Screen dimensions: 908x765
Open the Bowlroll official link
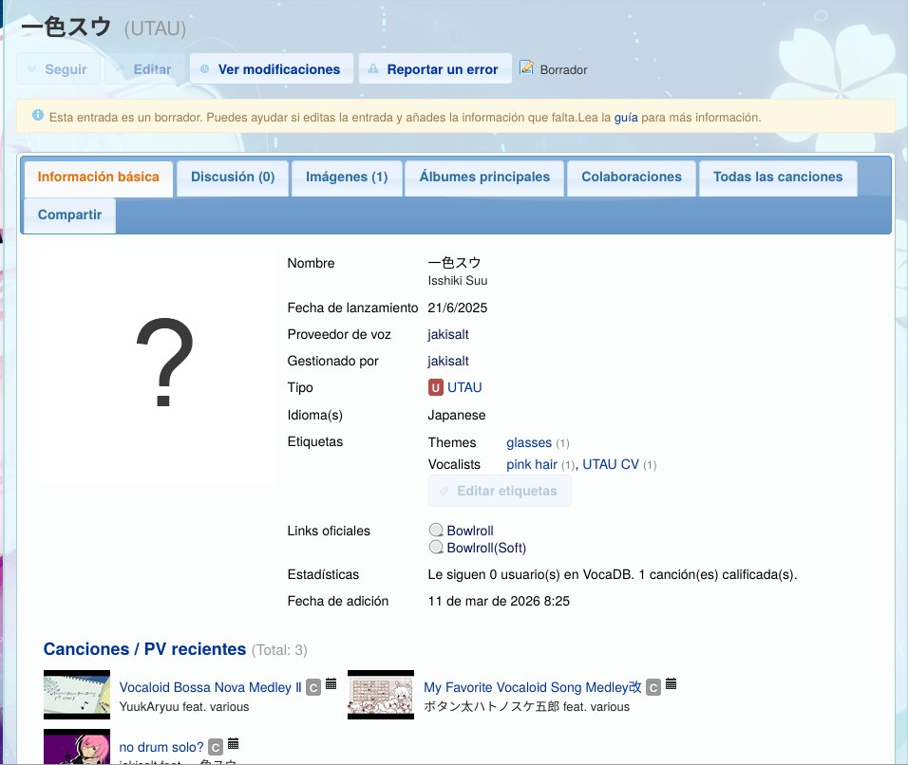pyautogui.click(x=470, y=531)
